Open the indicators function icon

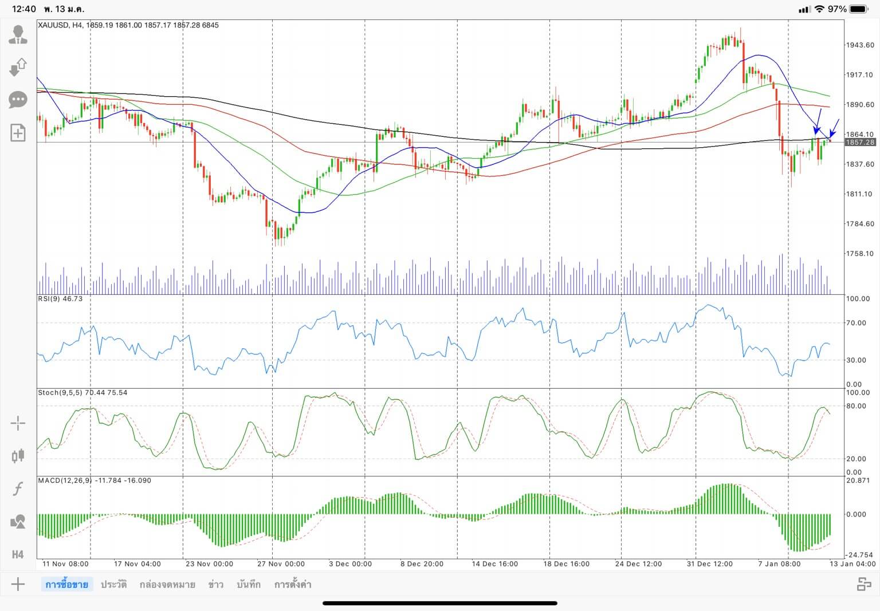[18, 488]
